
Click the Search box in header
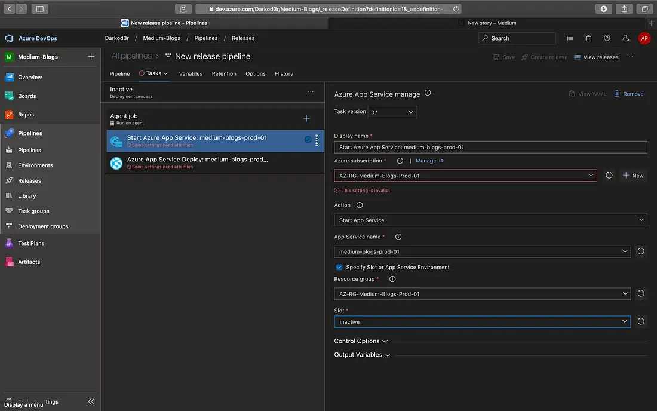pos(517,38)
